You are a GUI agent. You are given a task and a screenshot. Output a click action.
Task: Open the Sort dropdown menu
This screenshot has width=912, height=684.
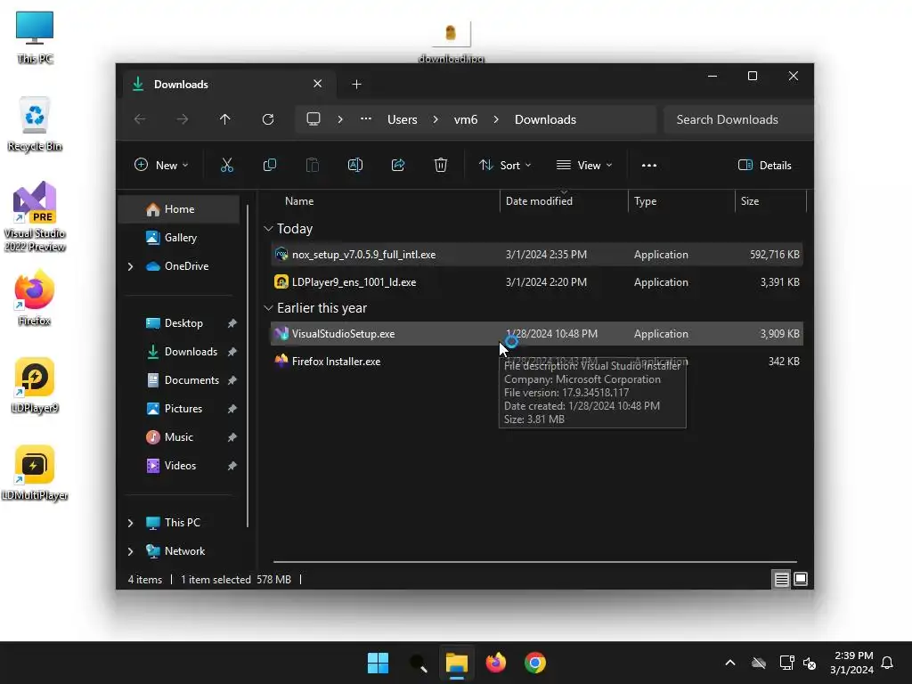(x=505, y=165)
